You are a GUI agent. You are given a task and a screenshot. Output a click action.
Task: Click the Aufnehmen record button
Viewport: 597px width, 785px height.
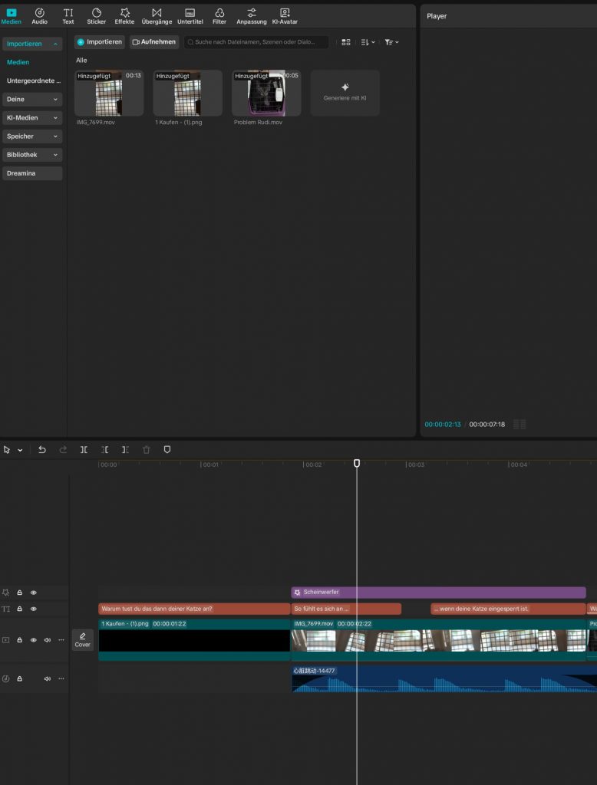coord(153,42)
